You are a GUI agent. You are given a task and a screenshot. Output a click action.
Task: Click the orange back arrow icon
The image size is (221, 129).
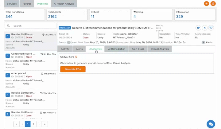(207, 3)
